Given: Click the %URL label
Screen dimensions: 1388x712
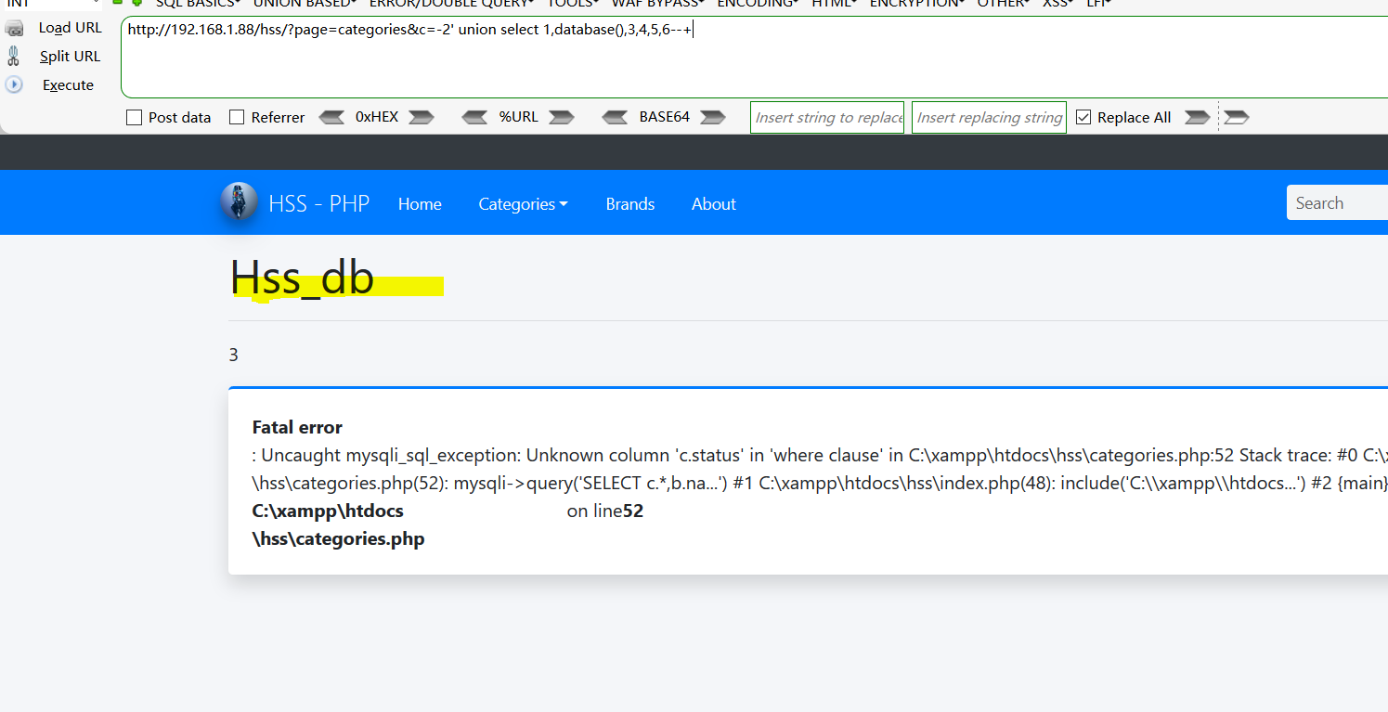Looking at the screenshot, I should click(518, 117).
